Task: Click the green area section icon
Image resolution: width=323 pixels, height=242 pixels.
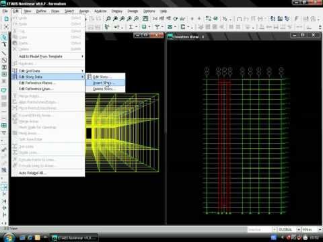Action: click(144, 27)
